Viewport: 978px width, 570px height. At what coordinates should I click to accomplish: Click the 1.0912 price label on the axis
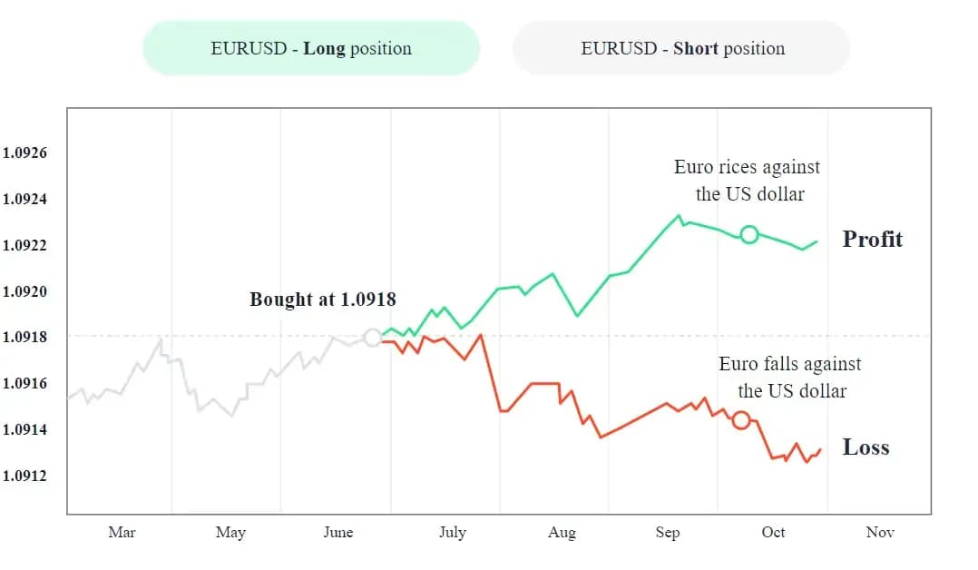click(24, 476)
